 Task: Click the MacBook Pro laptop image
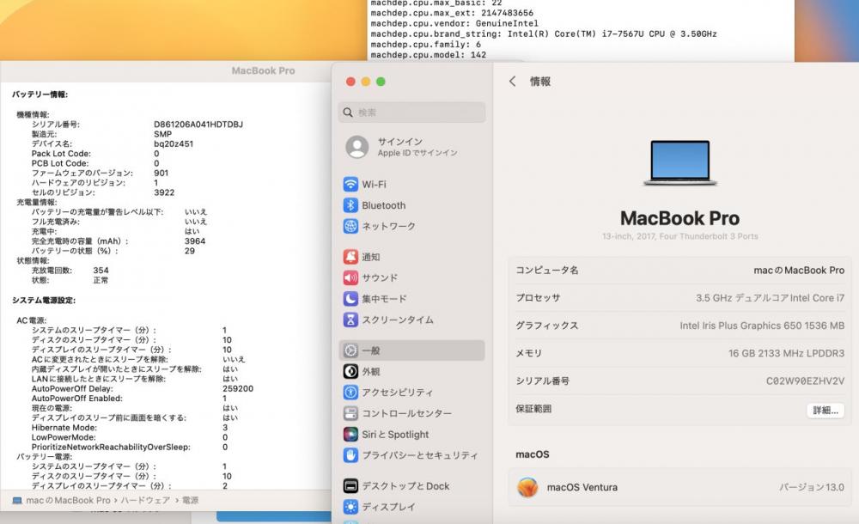[679, 163]
